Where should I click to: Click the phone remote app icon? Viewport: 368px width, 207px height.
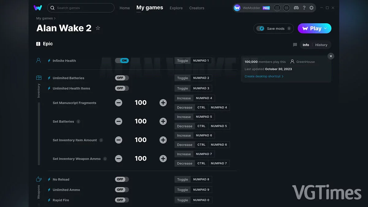pos(277,8)
